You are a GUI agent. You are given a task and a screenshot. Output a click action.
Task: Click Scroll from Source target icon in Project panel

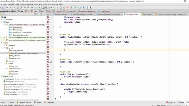click(x=35, y=14)
